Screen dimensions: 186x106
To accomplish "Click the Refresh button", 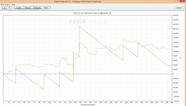I will (179, 8).
